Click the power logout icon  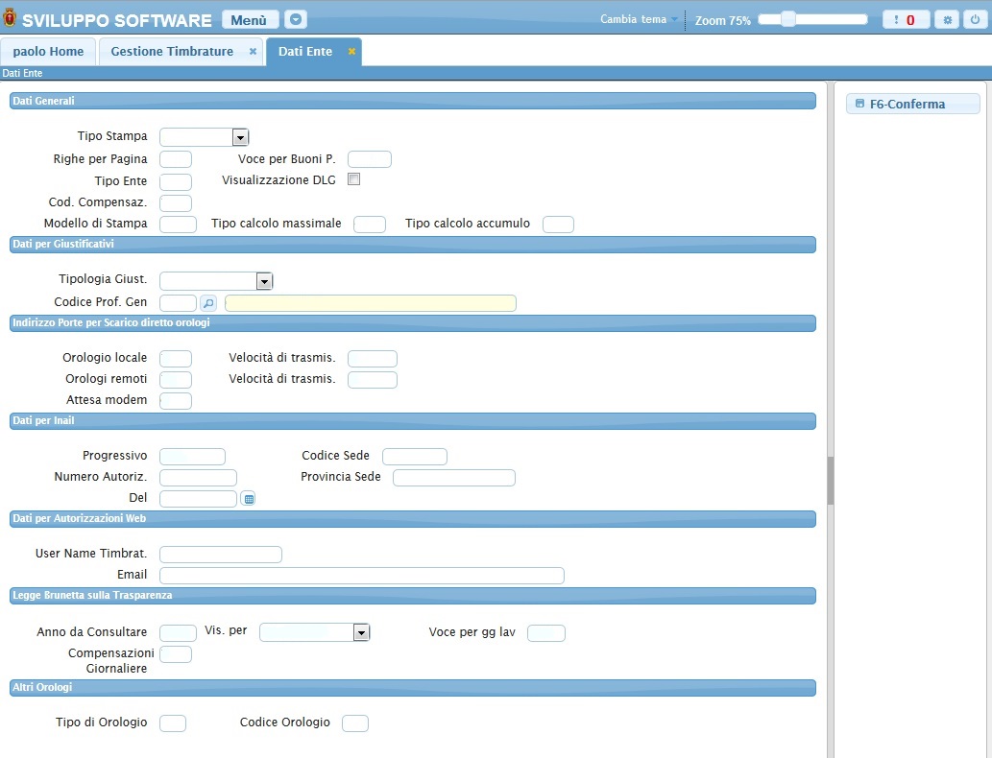click(x=973, y=19)
